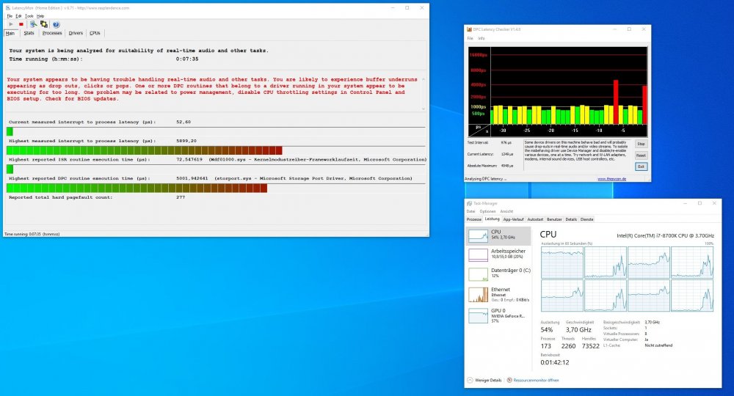The image size is (734, 396).
Task: Switch to the Processes tab in LatencyMon
Action: click(52, 33)
